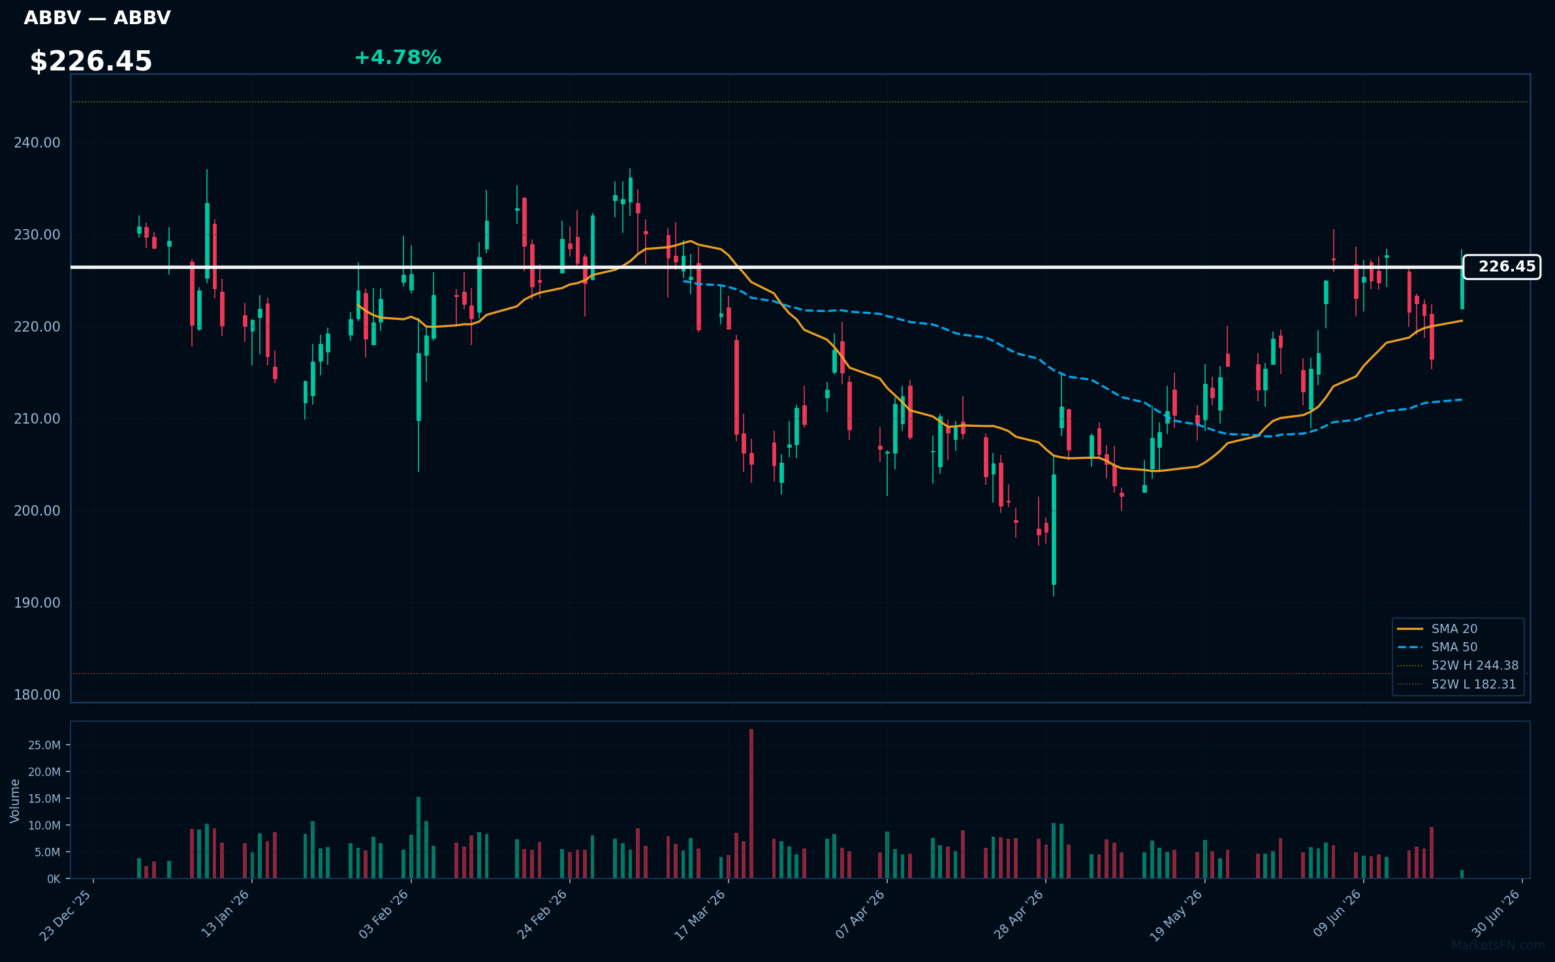Click the 240.00 y-axis label
Image resolution: width=1555 pixels, height=962 pixels.
tap(37, 142)
